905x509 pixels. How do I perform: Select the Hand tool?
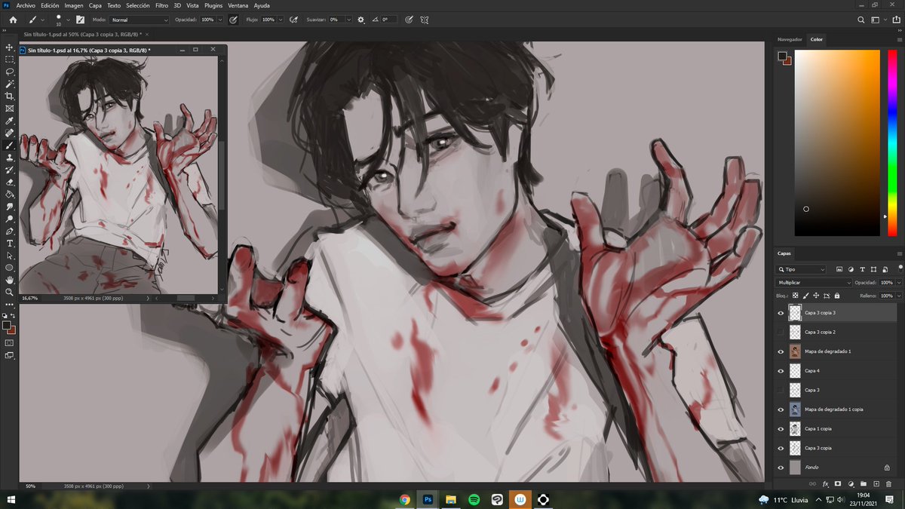[x=10, y=280]
